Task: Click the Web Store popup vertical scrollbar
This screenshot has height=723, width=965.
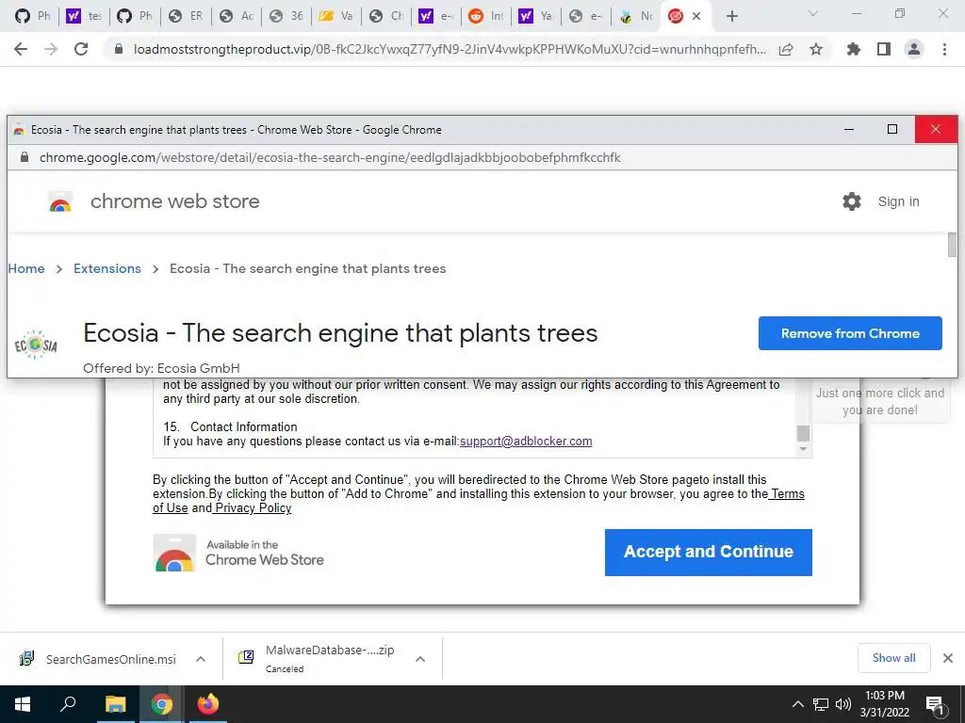Action: (952, 245)
